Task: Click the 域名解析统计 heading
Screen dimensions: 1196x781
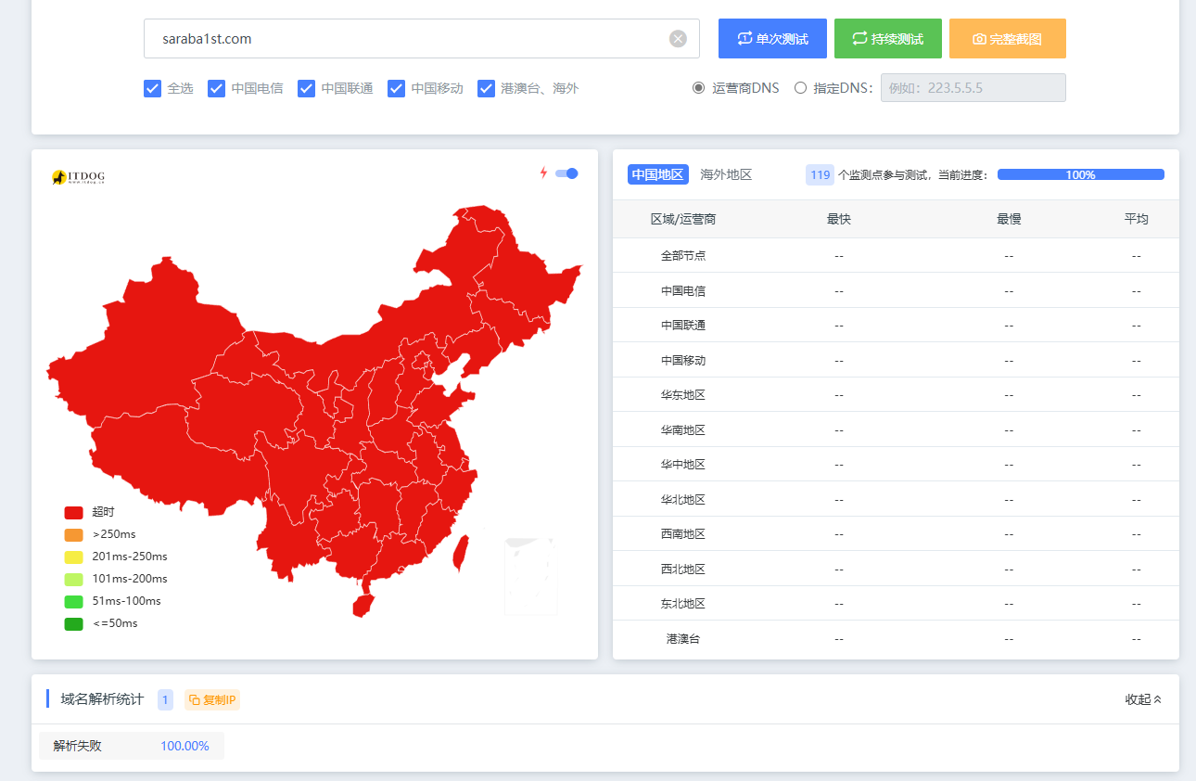Action: click(x=102, y=699)
